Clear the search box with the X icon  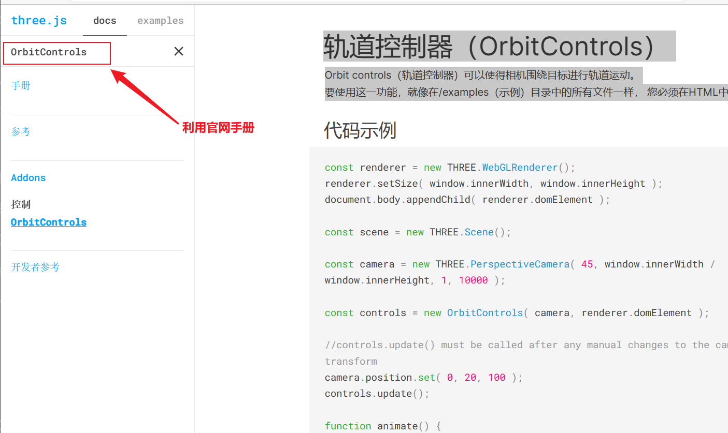click(x=178, y=51)
